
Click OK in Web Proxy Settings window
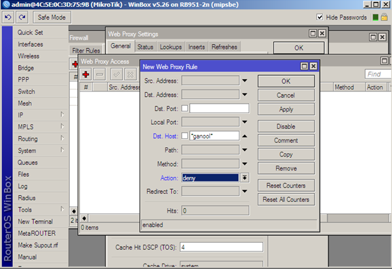(299, 47)
